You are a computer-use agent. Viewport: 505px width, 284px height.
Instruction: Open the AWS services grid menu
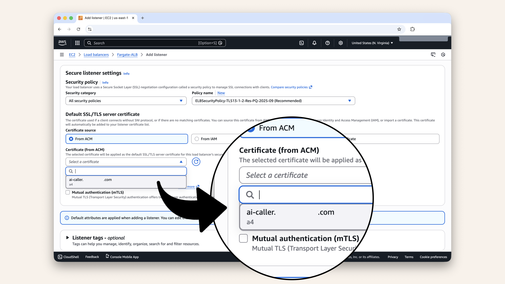click(x=77, y=43)
